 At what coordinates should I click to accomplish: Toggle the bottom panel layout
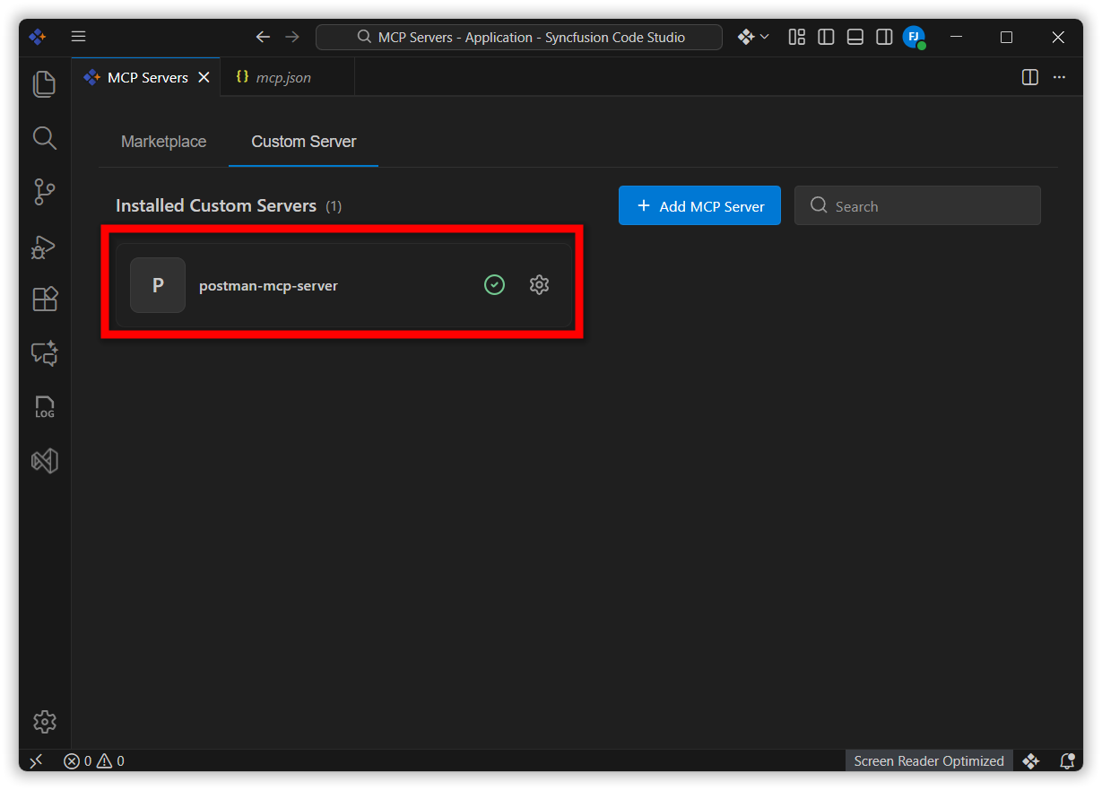[855, 37]
